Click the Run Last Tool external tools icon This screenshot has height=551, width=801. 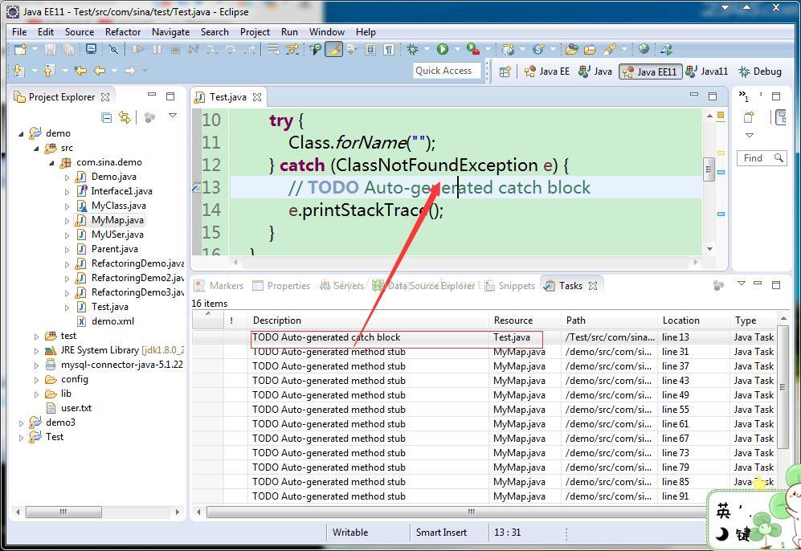tap(473, 50)
